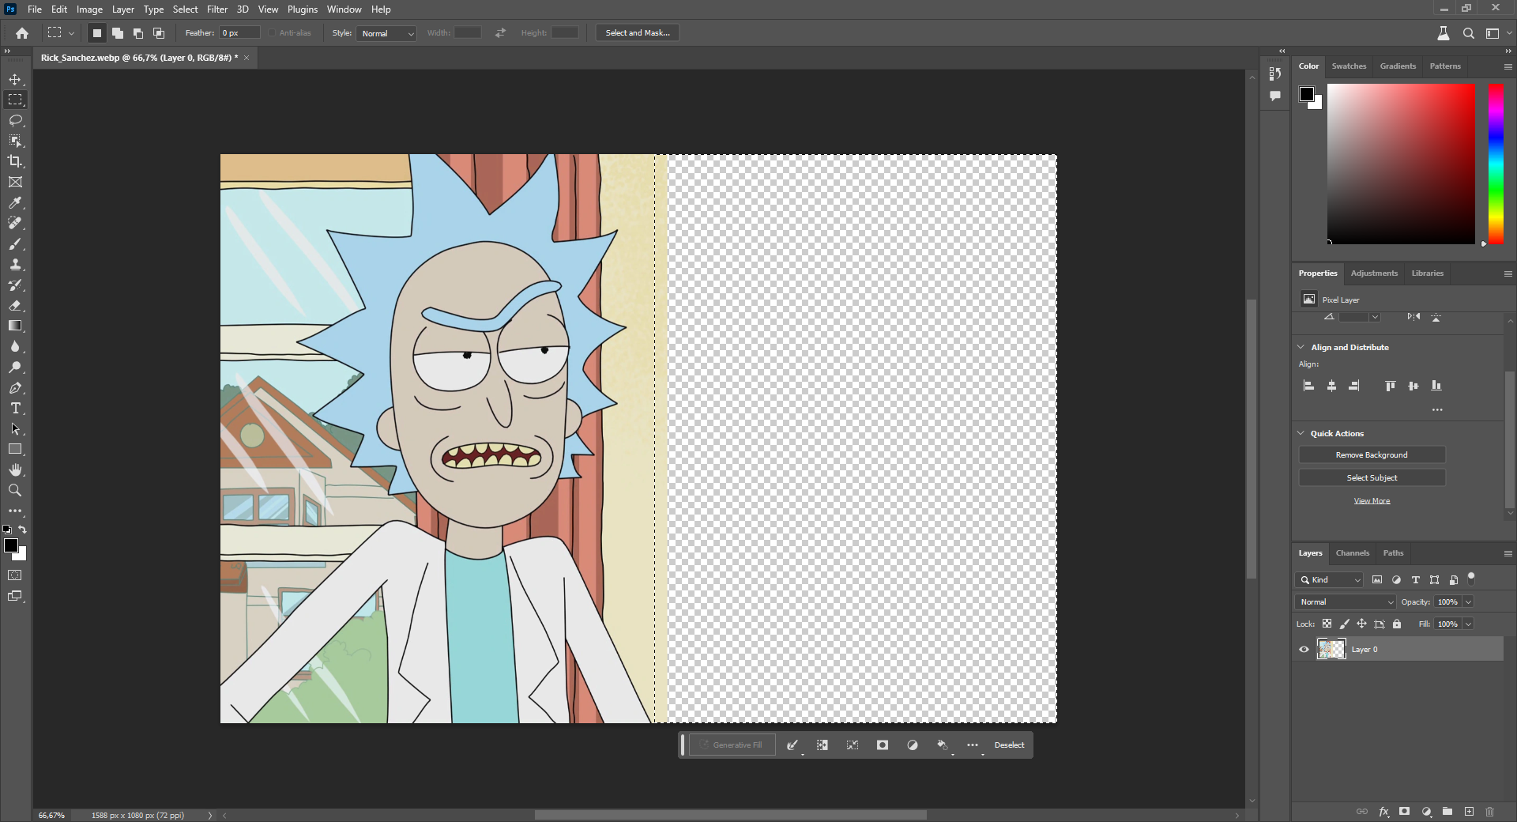Select the Horizontal Type tool
The width and height of the screenshot is (1517, 822).
point(15,409)
